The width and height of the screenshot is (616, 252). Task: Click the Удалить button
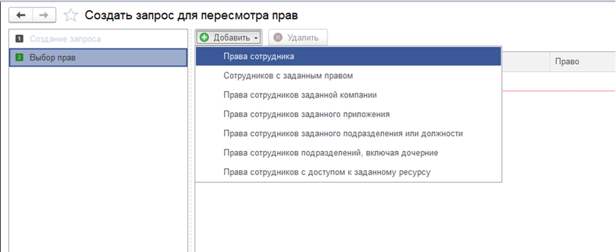tap(298, 37)
